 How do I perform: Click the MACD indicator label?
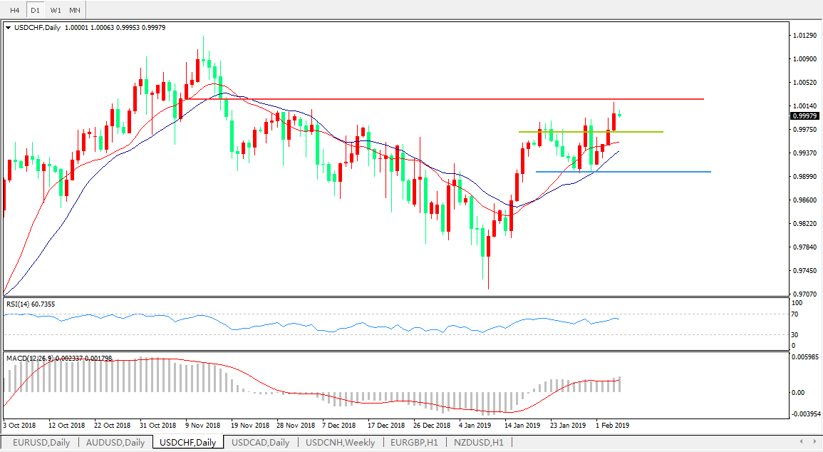58,358
